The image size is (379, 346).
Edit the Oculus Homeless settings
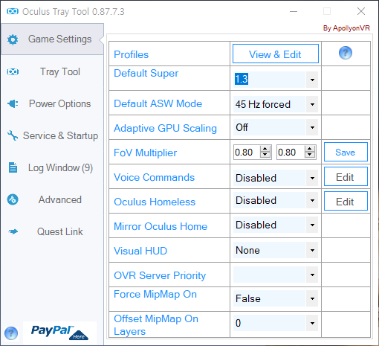pos(346,201)
